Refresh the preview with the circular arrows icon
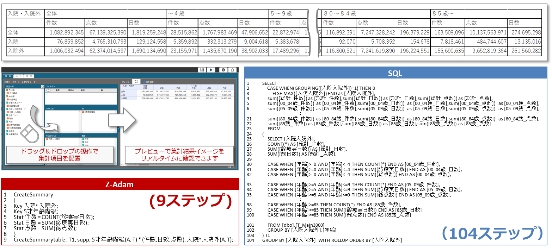The image size is (552, 251). [x=136, y=81]
